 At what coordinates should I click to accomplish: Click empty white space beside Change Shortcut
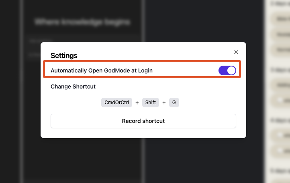[x=169, y=86]
